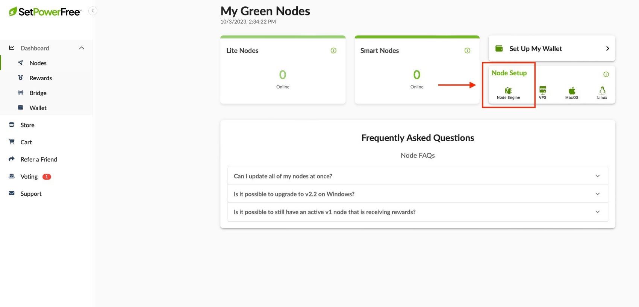
Task: Open the Node Engine setup icon
Action: click(x=508, y=91)
